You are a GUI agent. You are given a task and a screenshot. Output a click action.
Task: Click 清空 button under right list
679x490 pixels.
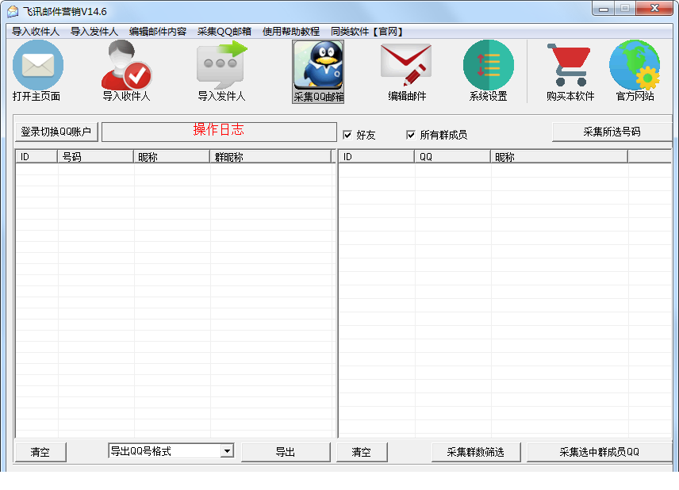362,452
